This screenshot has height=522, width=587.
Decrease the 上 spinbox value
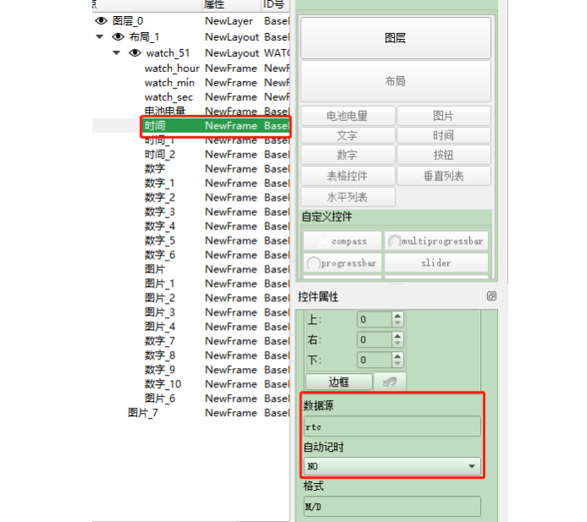(x=397, y=323)
